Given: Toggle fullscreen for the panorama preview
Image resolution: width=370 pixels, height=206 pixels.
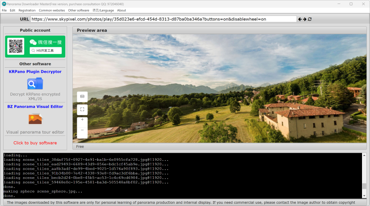Looking at the screenshot, I should [82, 109].
